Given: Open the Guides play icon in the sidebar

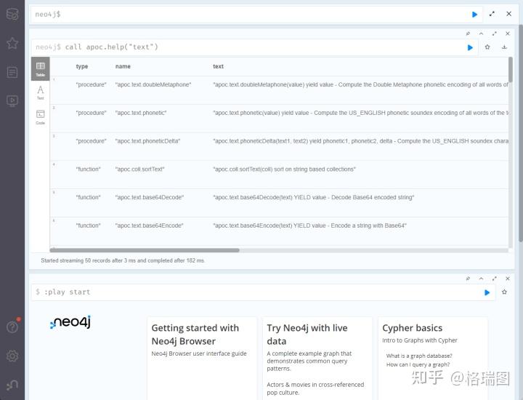Looking at the screenshot, I should (12, 101).
